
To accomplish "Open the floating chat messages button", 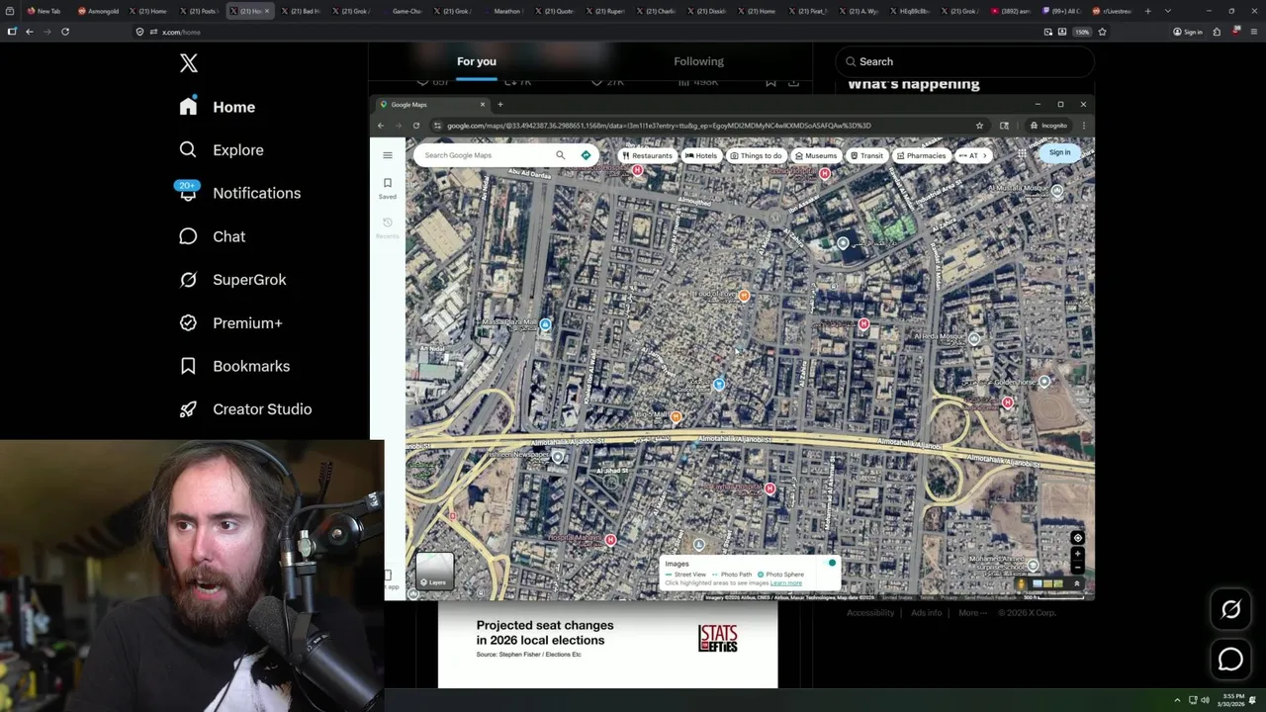I will click(x=1230, y=659).
